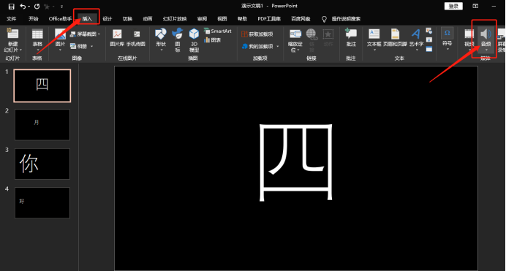Image resolution: width=506 pixels, height=271 pixels.
Task: Switch to the PDF工具集 tab
Action: tap(269, 19)
